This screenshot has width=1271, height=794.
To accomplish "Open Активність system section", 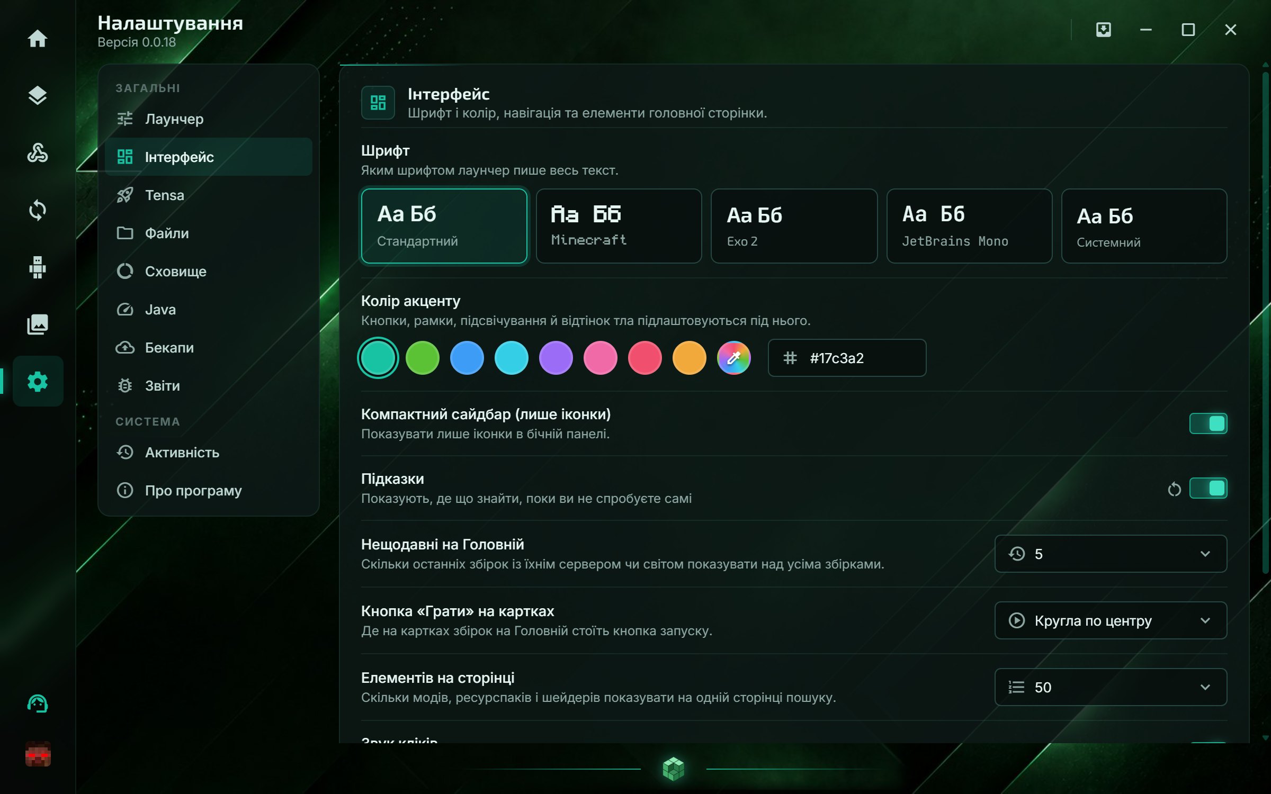I will point(209,452).
